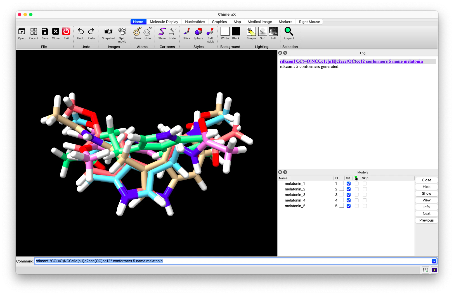Open the Right Mouse tab
Image resolution: width=454 pixels, height=295 pixels.
[x=309, y=22]
